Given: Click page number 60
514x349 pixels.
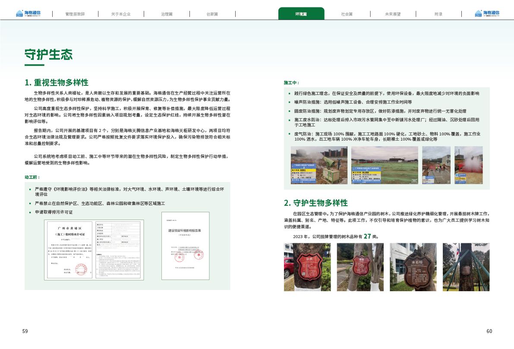Looking at the screenshot, I should click(x=489, y=331).
